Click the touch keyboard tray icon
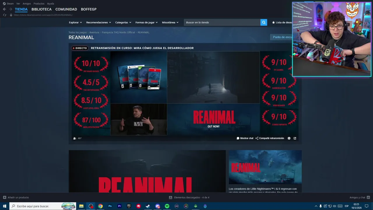This screenshot has width=373, height=210. (x=340, y=206)
